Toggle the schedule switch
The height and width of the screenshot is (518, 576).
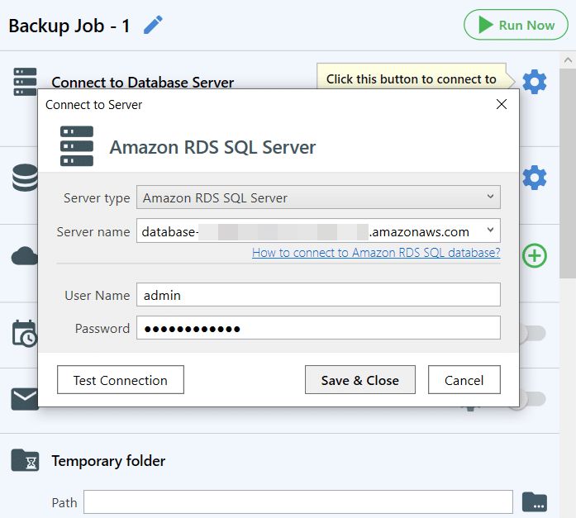pos(533,333)
